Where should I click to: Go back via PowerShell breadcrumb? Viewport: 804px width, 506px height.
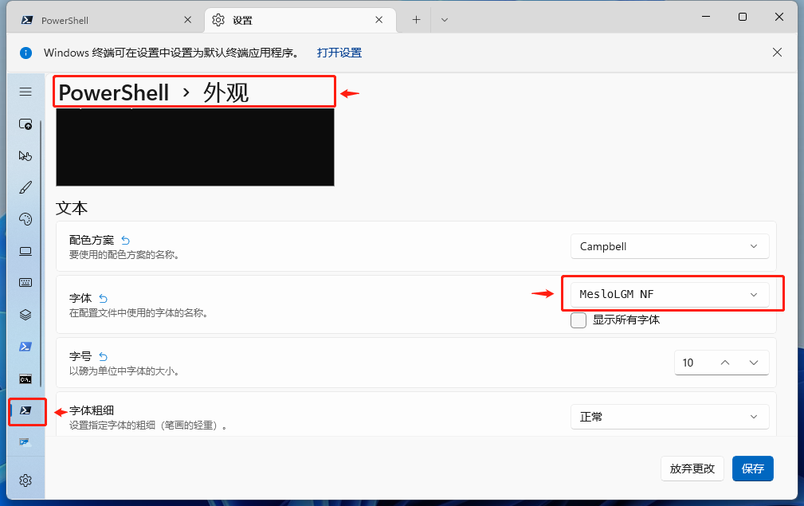[x=114, y=92]
